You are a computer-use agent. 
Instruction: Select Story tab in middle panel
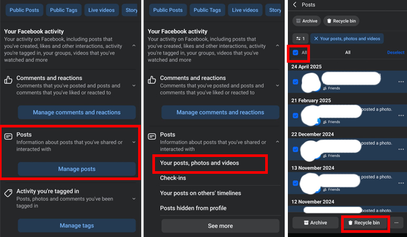(x=273, y=10)
